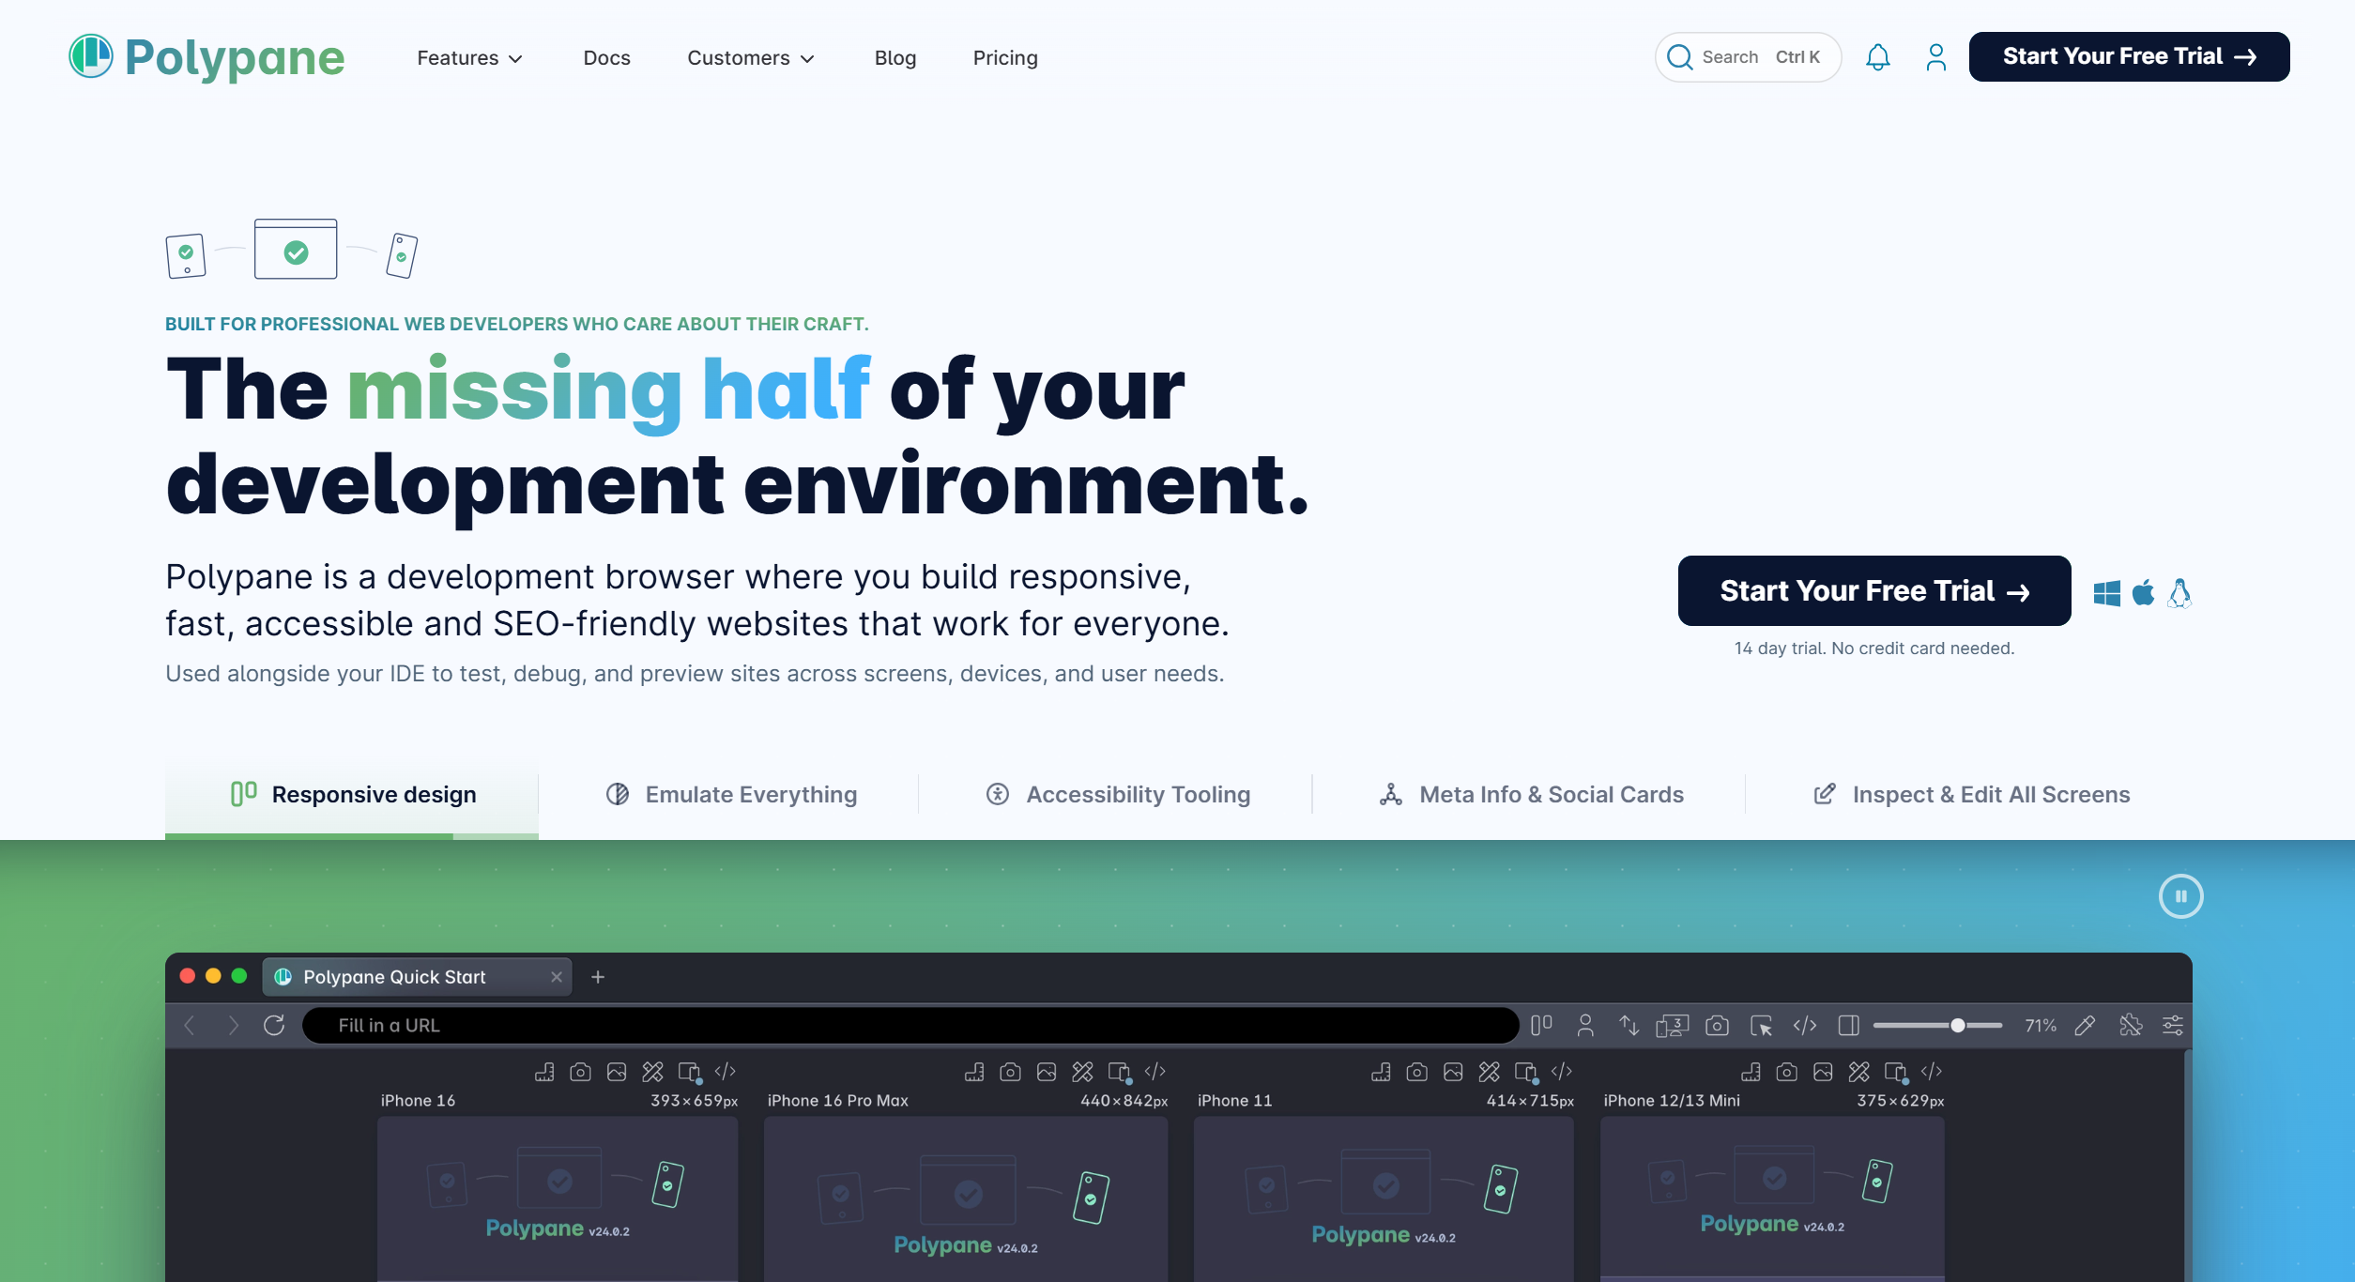
Task: Expand the Features dropdown menu
Action: (x=469, y=58)
